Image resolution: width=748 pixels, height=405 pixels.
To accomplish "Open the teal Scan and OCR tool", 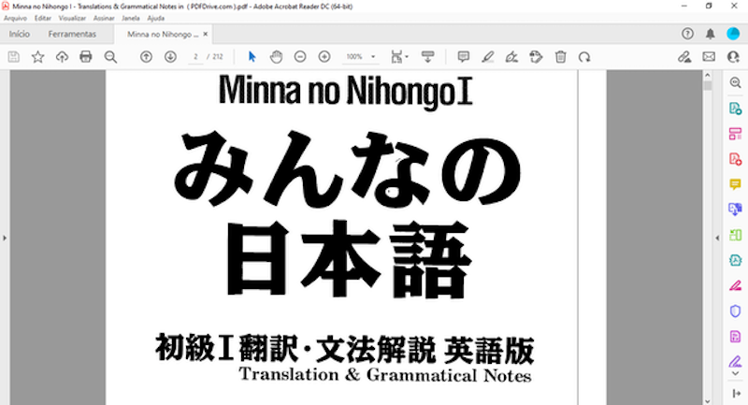I will [x=735, y=260].
